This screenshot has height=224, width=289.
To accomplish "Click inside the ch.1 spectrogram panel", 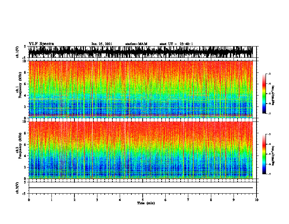I will tap(140, 89).
